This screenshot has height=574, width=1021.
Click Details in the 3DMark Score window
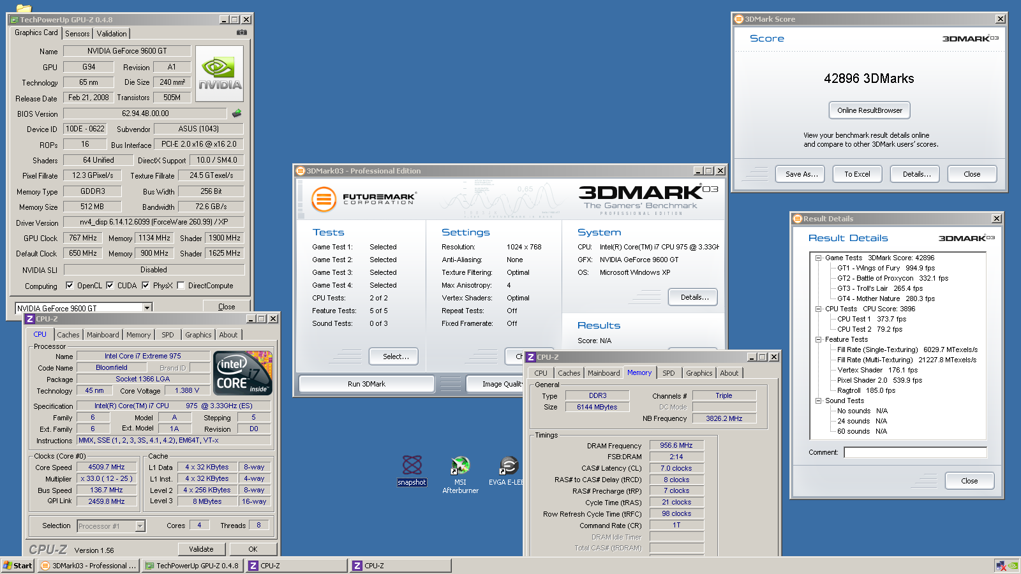[916, 174]
